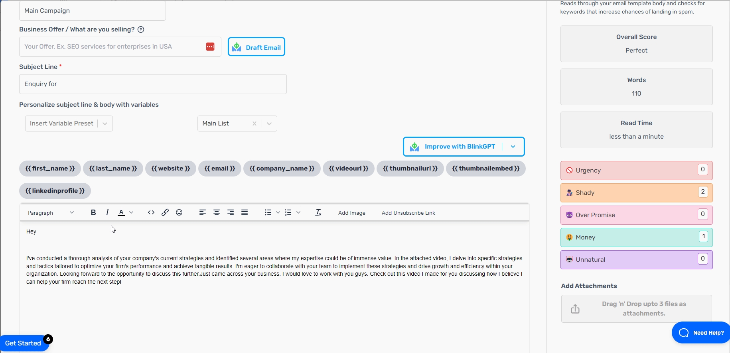
Task: Expand Improve with BlinkGPT options arrow
Action: 513,147
